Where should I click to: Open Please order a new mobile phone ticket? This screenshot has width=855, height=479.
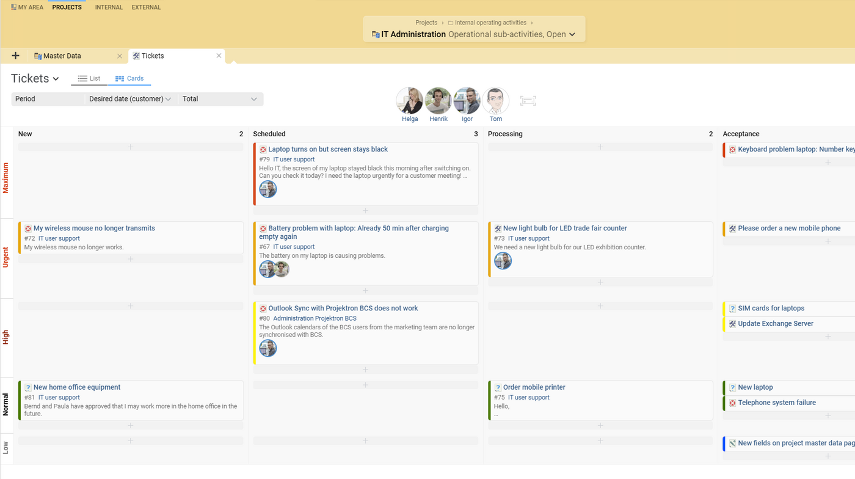click(789, 229)
